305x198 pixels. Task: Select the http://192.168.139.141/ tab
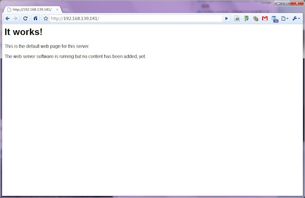(32, 10)
